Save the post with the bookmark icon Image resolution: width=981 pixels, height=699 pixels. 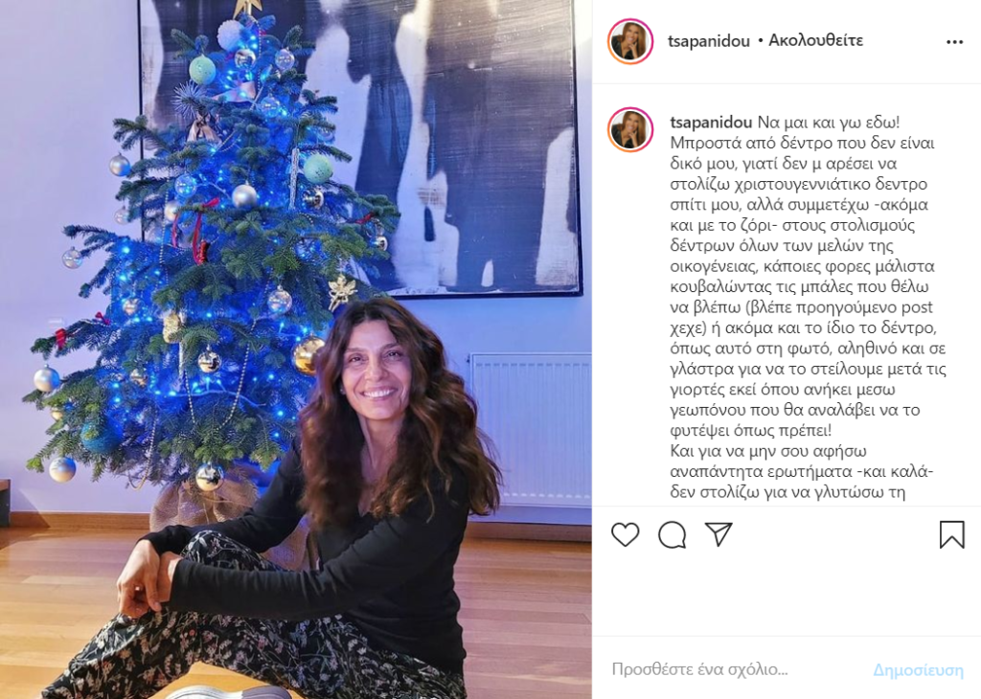(951, 534)
